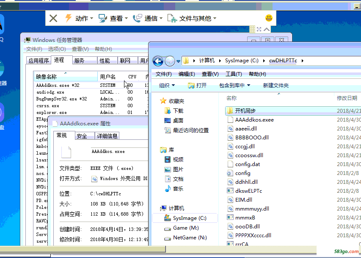Click the grid handle icon under toolbar
The image size is (361, 258).
point(253,29)
